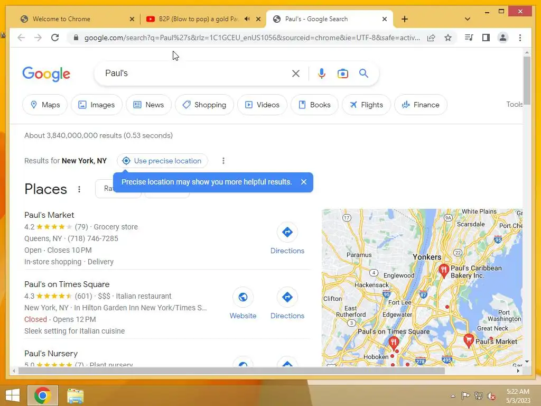Screen dimensions: 541x406
Task: Click the horizontal page scrollbar
Action: tap(231, 371)
